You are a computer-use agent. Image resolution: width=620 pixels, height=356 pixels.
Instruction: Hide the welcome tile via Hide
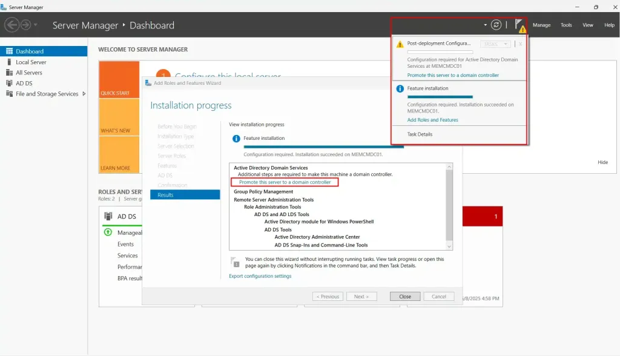[x=602, y=162]
